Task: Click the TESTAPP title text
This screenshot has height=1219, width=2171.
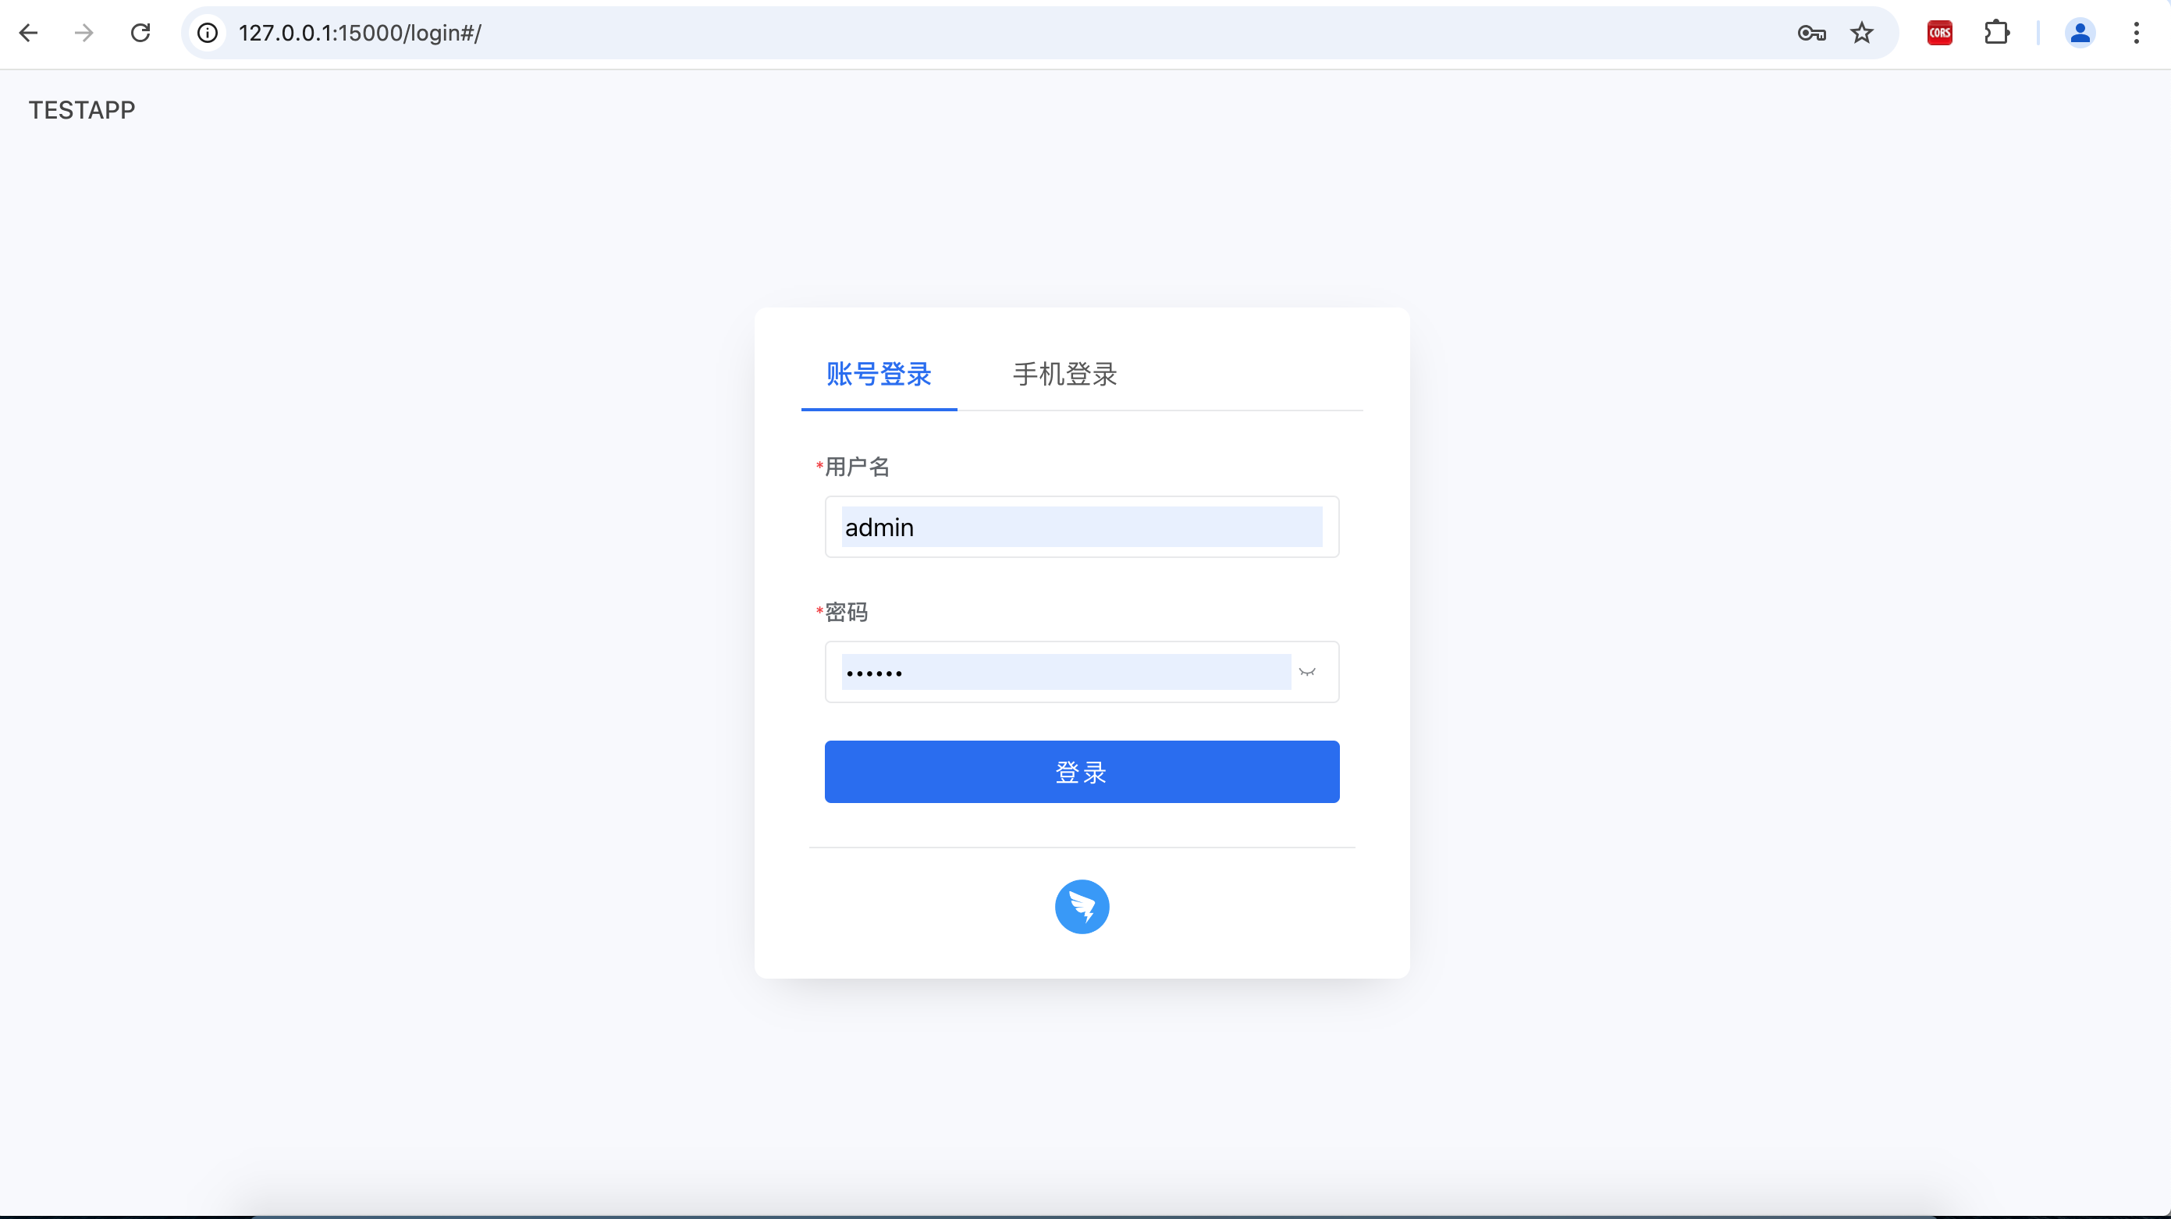Action: pyautogui.click(x=82, y=111)
